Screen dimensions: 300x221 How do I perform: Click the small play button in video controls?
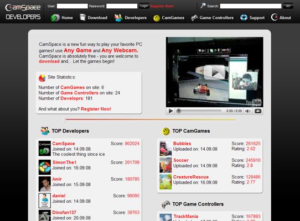point(170,111)
